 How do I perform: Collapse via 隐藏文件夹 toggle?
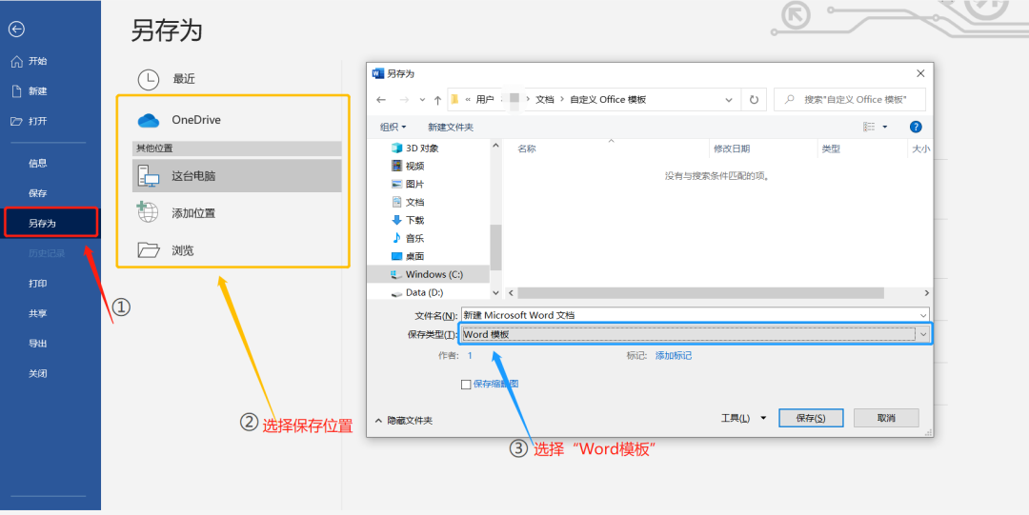tap(403, 420)
